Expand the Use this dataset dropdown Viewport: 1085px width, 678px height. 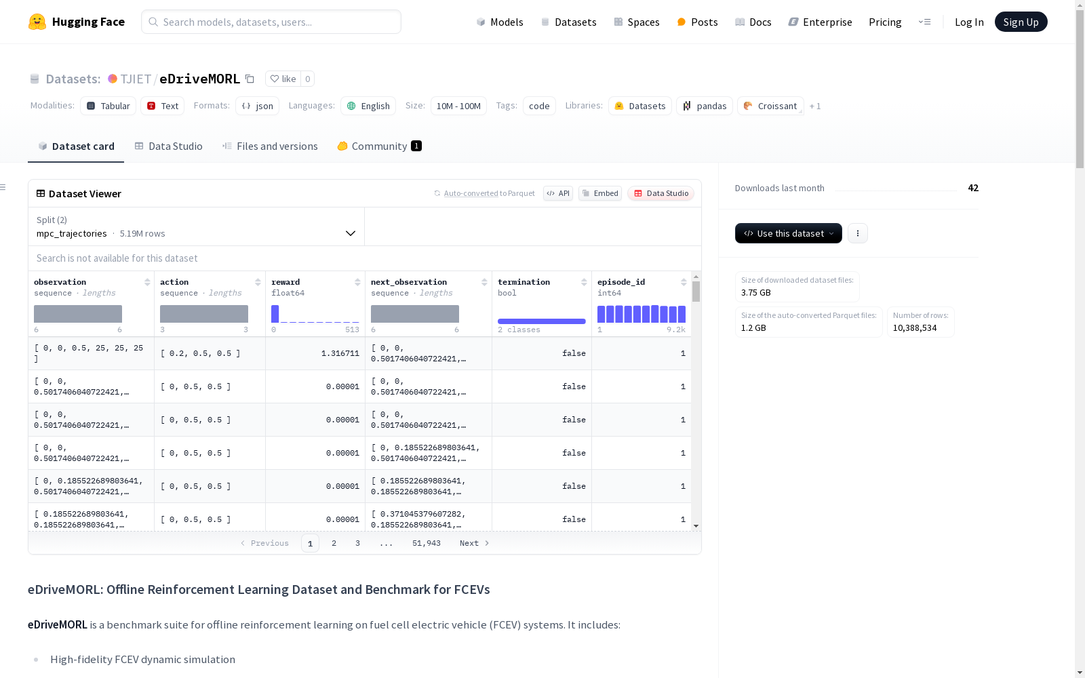(x=789, y=233)
